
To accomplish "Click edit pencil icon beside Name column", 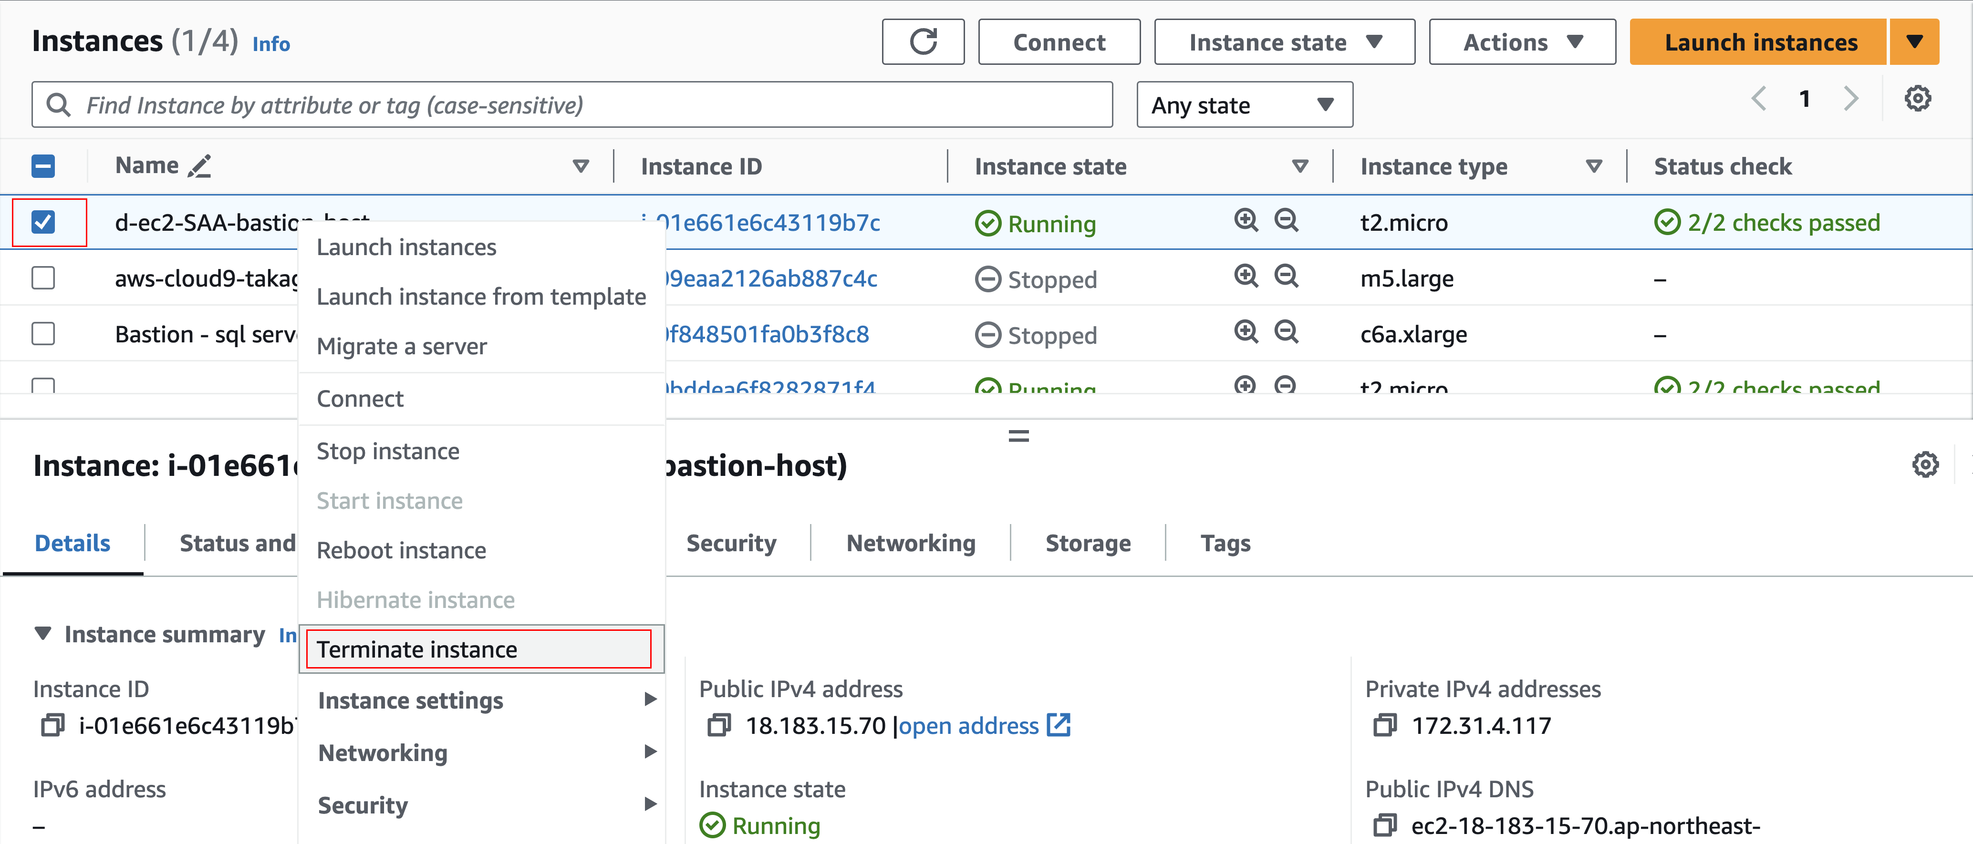I will [200, 166].
